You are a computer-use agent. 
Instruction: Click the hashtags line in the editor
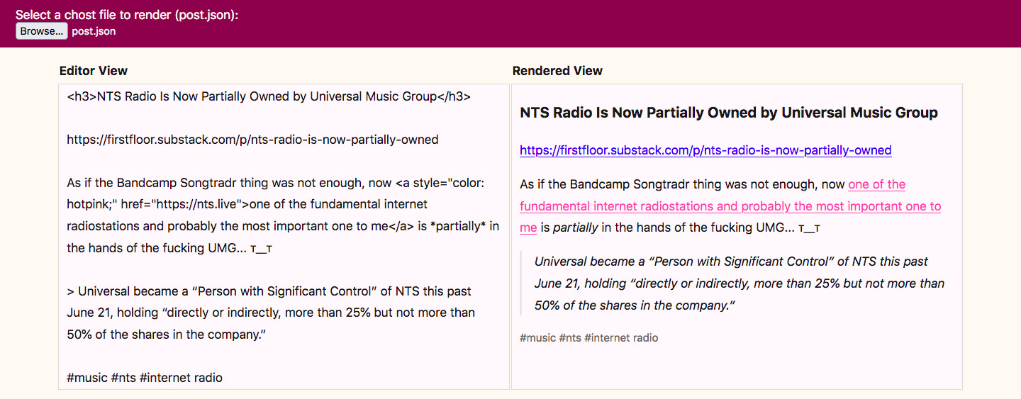click(145, 378)
